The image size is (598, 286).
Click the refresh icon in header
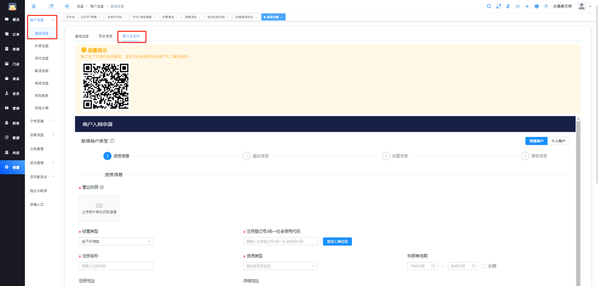[508, 6]
